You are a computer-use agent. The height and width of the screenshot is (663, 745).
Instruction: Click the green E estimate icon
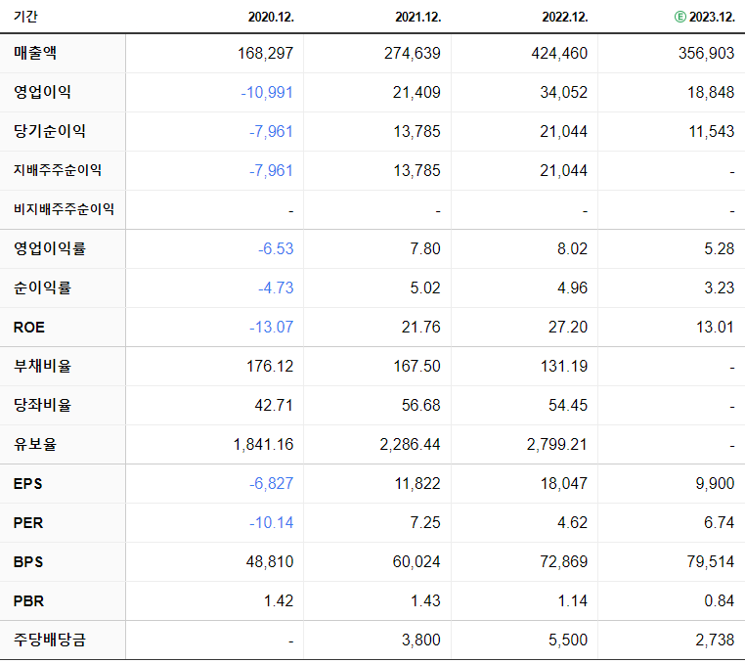pyautogui.click(x=679, y=17)
